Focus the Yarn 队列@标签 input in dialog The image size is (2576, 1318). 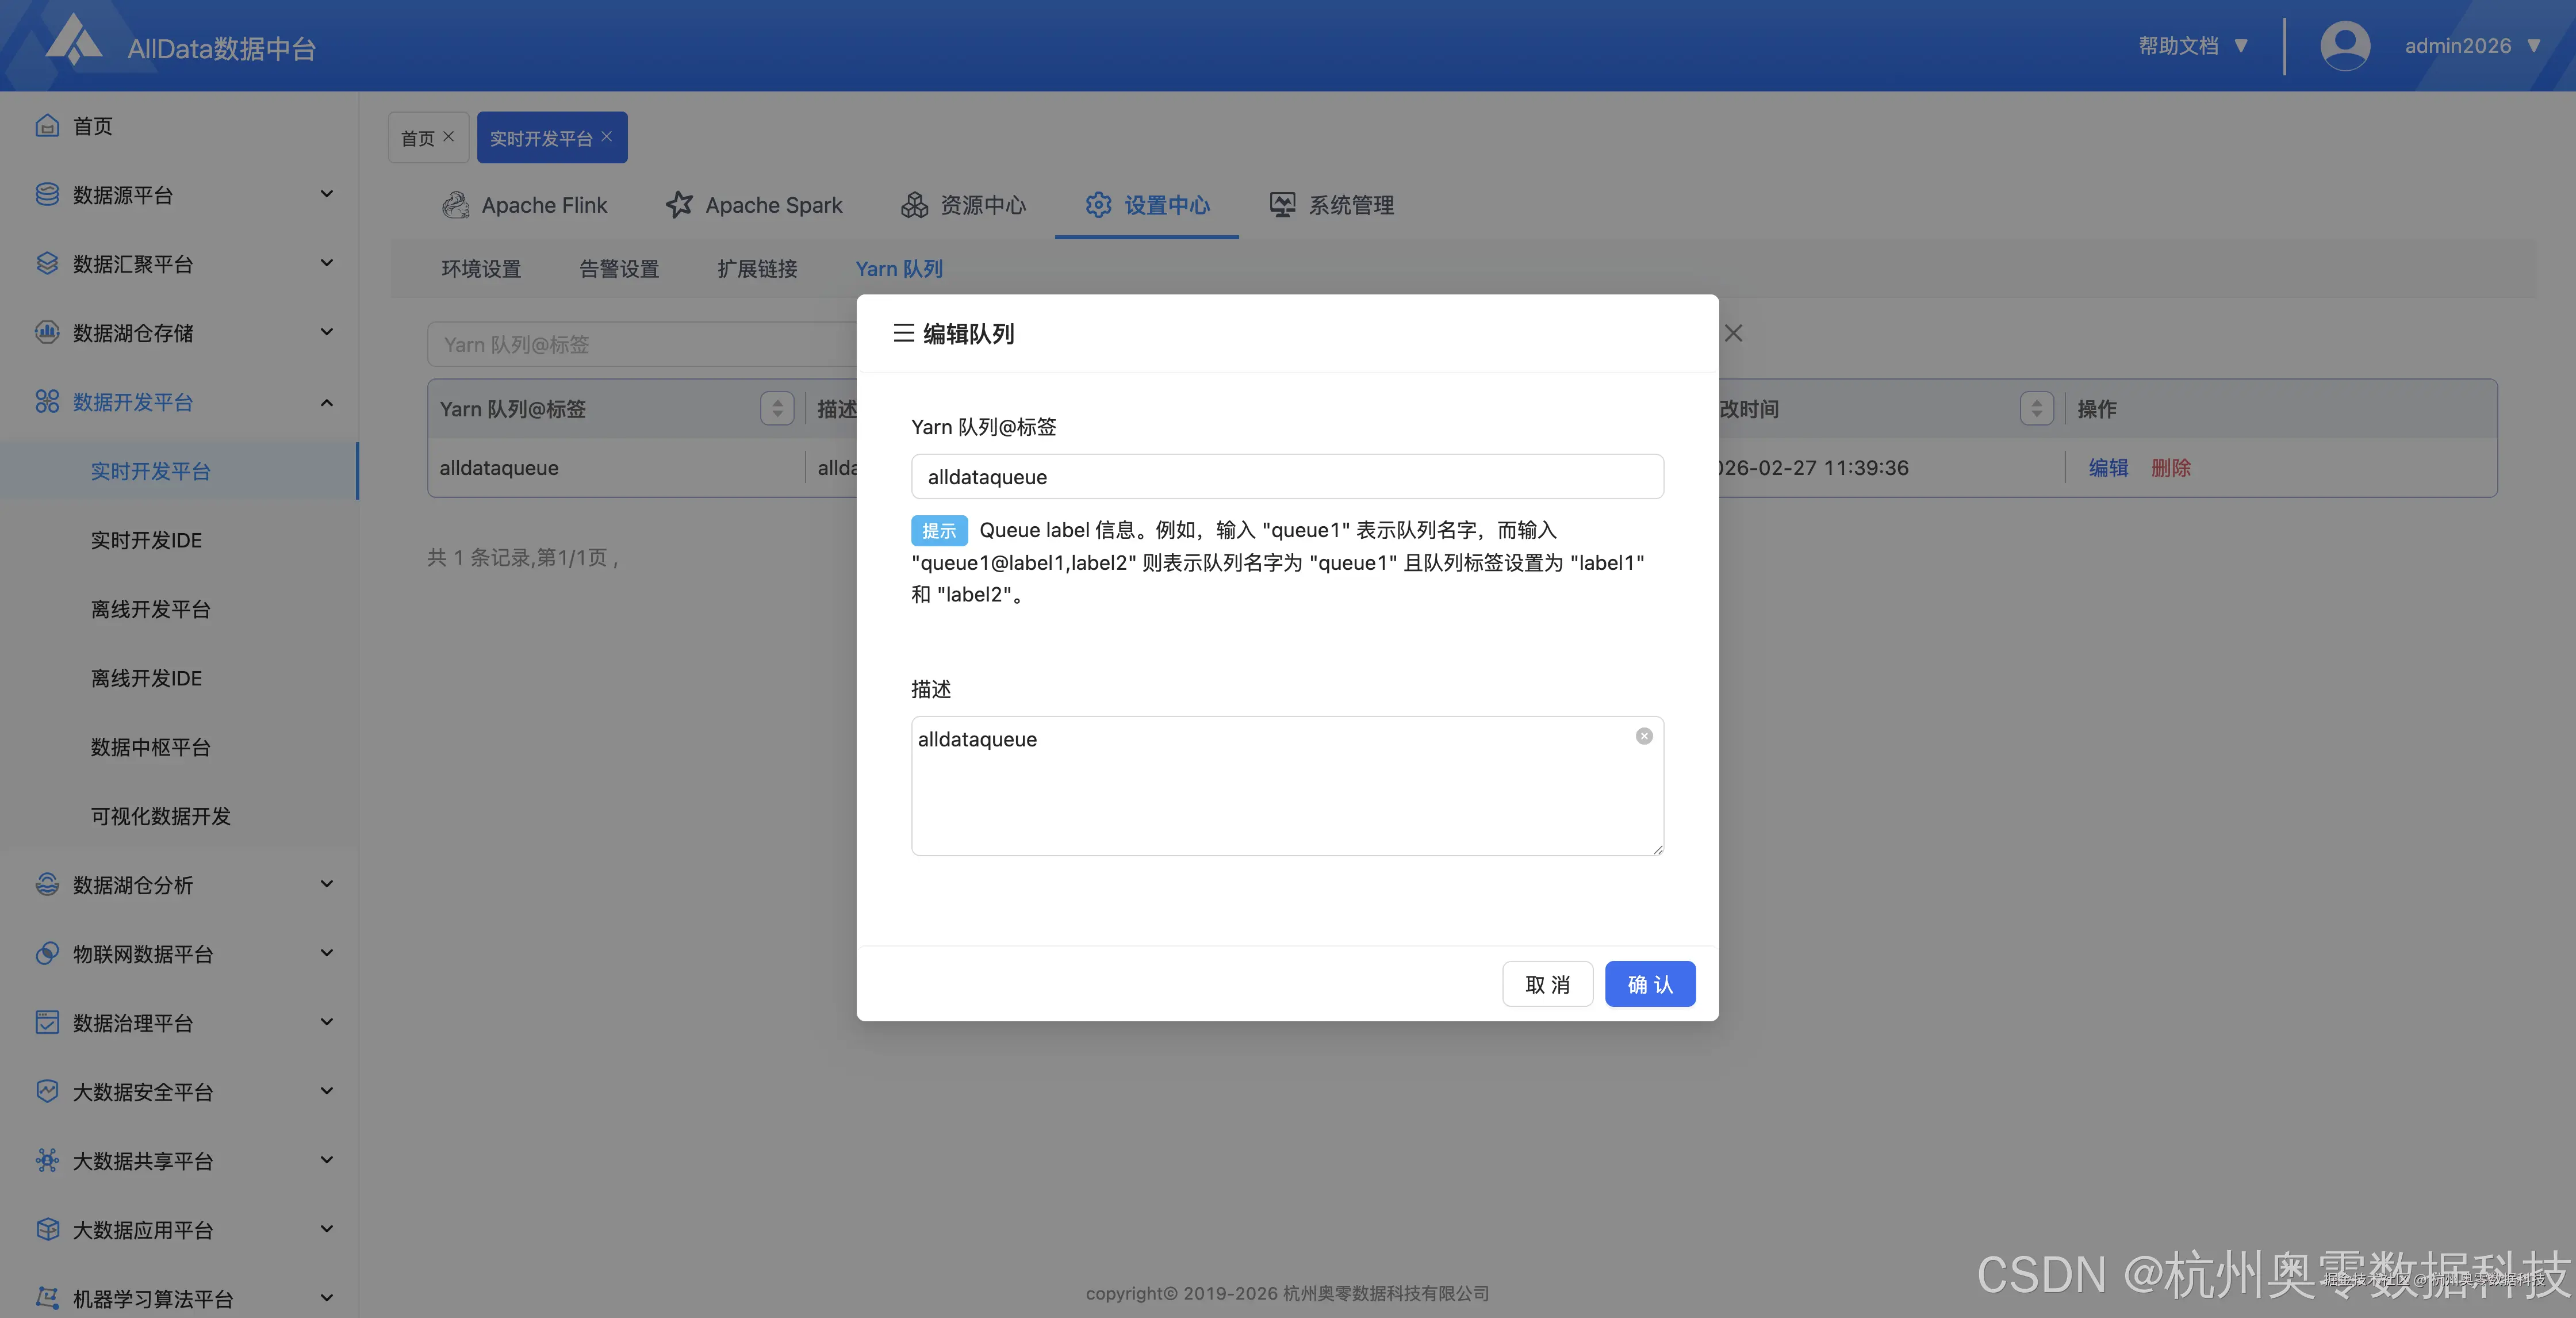(1287, 477)
